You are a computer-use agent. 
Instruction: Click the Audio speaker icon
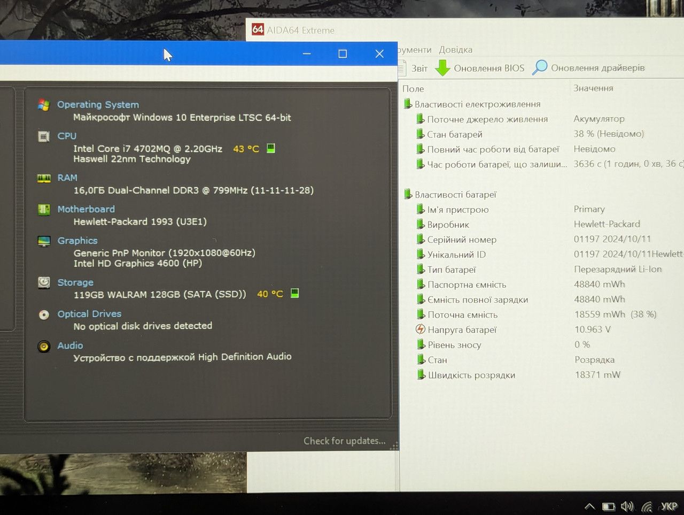(x=44, y=346)
